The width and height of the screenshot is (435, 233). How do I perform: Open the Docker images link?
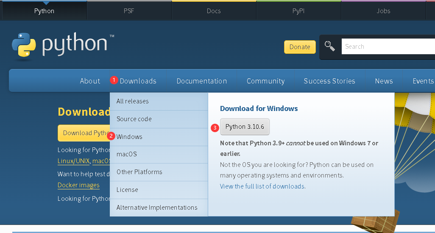click(x=78, y=185)
